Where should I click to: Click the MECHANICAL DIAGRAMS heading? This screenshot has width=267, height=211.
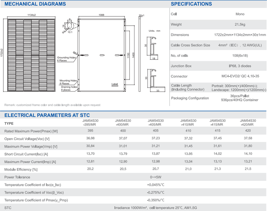(35, 4)
